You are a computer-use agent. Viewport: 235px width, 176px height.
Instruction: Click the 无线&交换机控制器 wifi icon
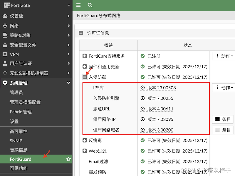[x=5, y=73]
